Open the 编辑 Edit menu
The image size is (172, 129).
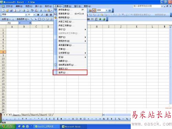(19, 6)
